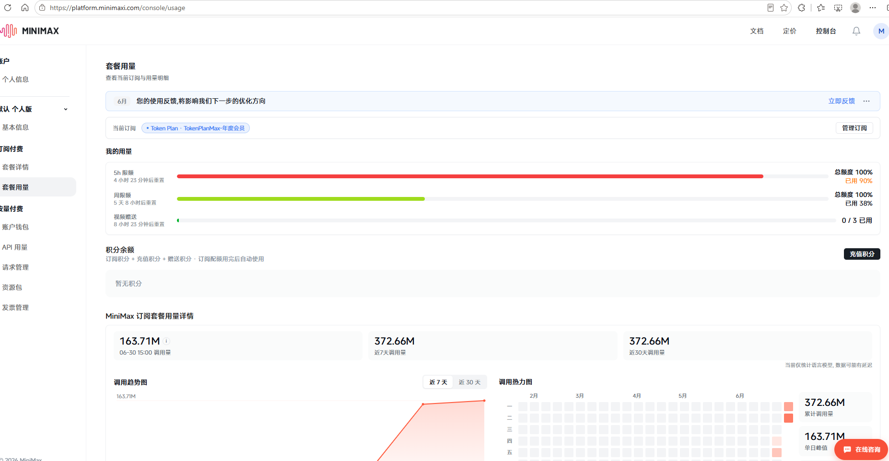
Task: Click the 暂无积分 text
Action: coord(129,284)
